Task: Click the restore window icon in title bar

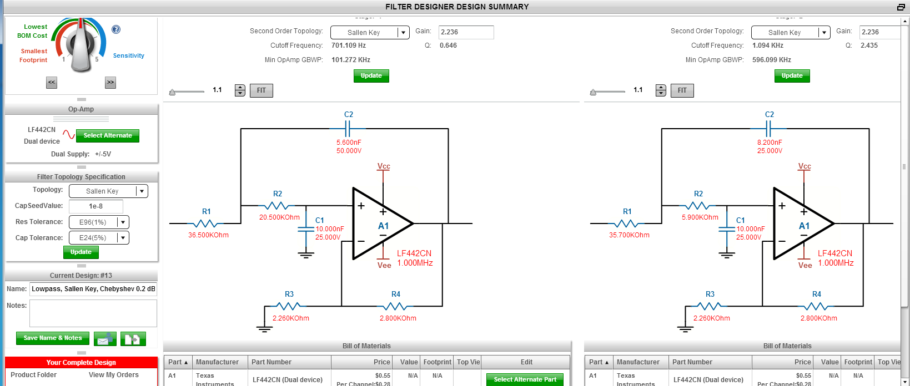Action: [x=901, y=7]
